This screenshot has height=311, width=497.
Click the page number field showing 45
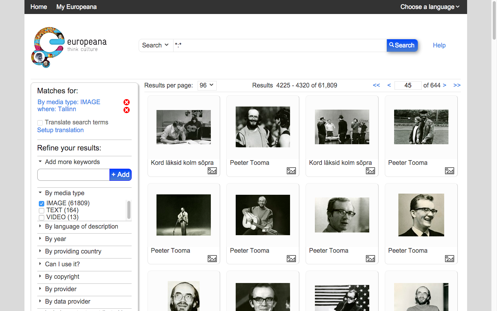[408, 86]
